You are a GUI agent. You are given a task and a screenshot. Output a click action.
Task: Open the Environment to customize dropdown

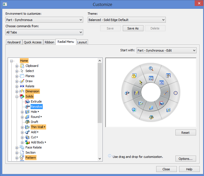click(44, 20)
